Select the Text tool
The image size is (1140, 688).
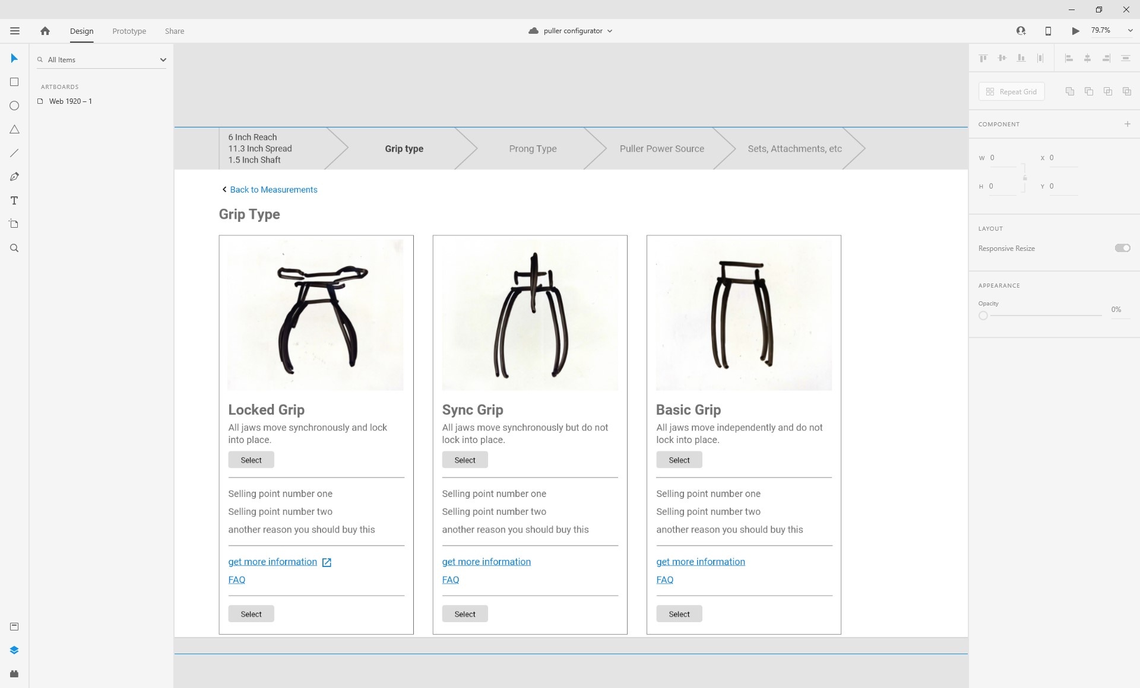14,200
